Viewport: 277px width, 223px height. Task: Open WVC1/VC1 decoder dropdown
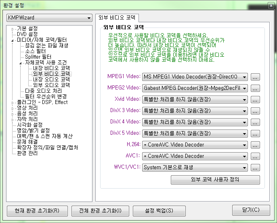[x=195, y=168]
